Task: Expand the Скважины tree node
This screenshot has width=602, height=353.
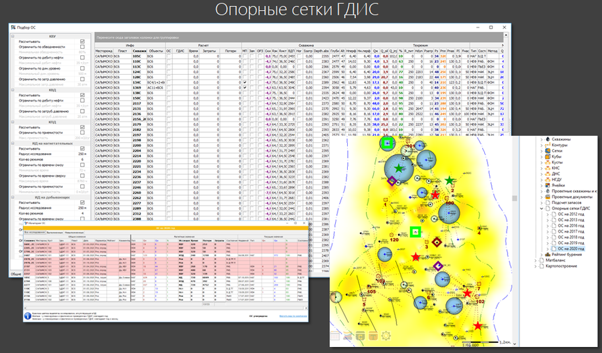Action: (x=542, y=139)
